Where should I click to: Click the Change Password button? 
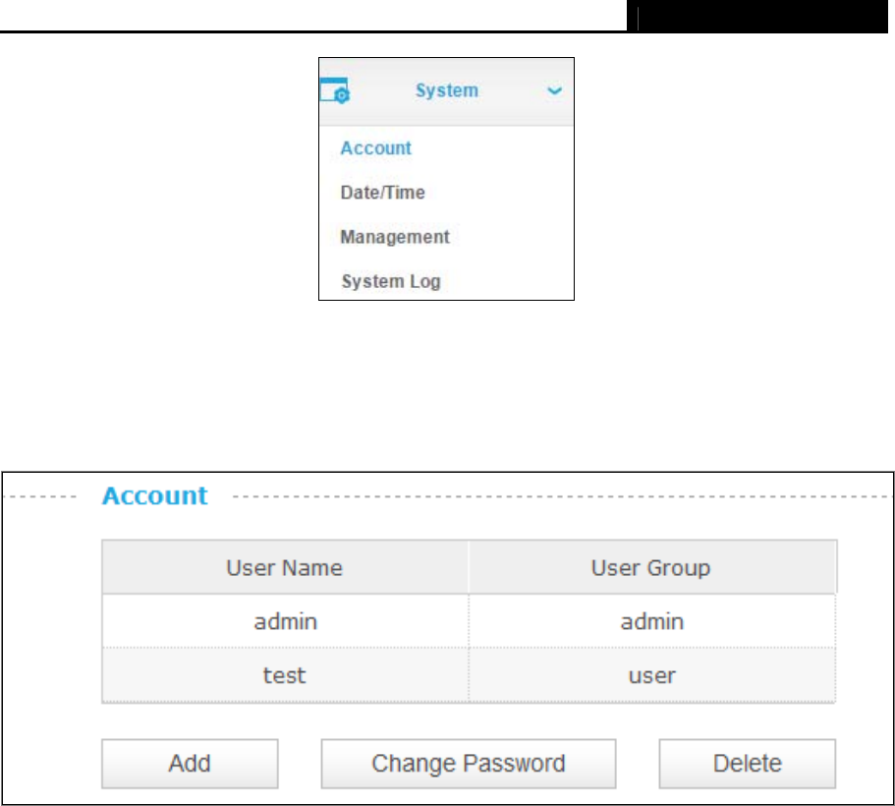click(x=469, y=764)
